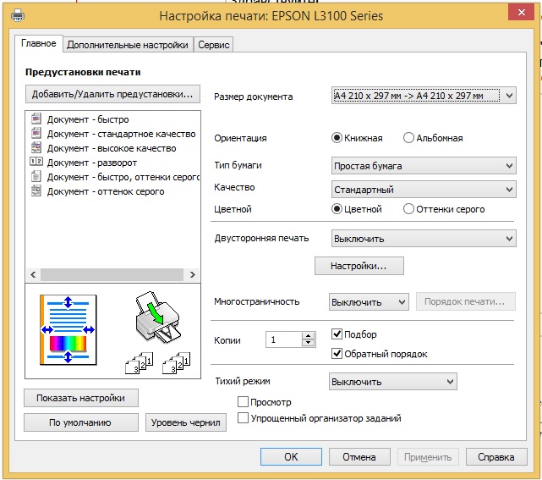The width and height of the screenshot is (542, 480).
Task: Select "Документ - стандартное качество" preset text
Action: pos(121,134)
